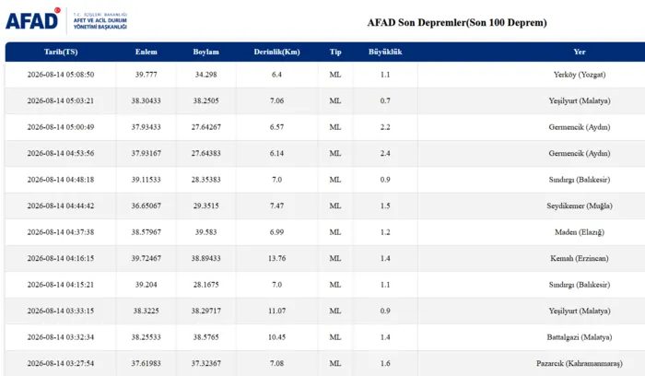Viewport: 645px width, 376px height.
Task: Select the Tip column header
Action: [335, 52]
